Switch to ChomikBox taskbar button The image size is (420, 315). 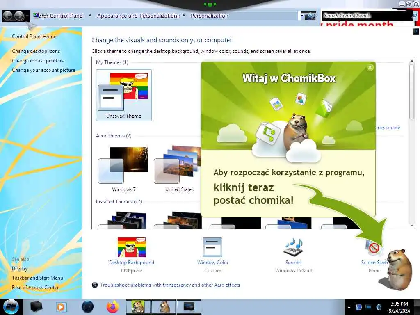click(138, 307)
